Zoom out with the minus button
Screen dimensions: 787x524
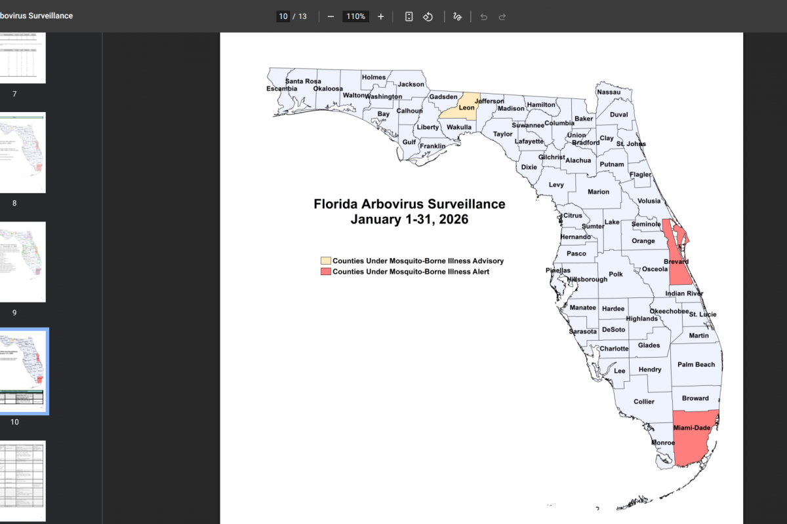click(x=331, y=16)
